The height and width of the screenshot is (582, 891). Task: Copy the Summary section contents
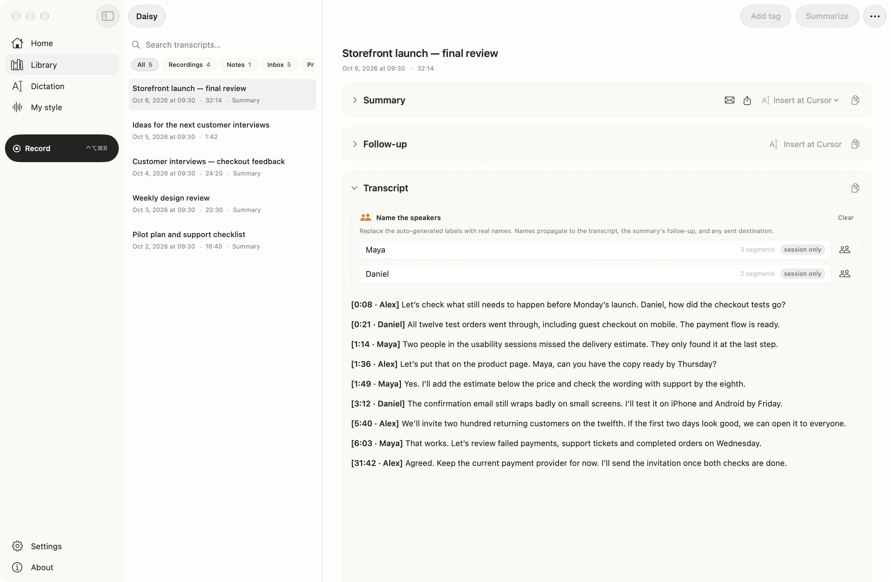click(855, 100)
